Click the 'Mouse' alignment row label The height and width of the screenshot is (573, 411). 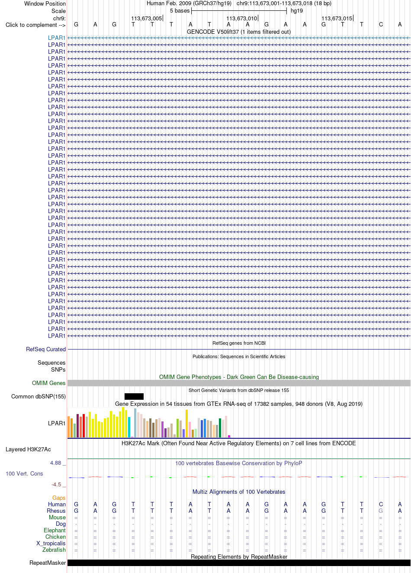pos(57,517)
